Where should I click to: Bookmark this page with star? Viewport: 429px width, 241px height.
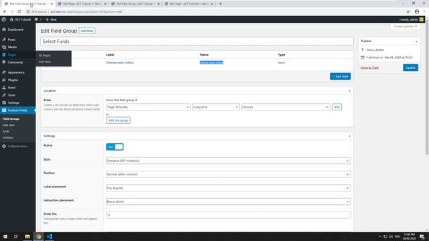[x=408, y=12]
